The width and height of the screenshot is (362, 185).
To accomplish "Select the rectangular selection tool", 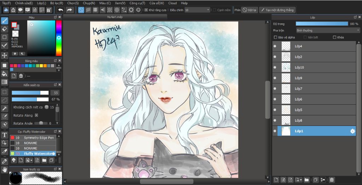I will tap(4, 92).
